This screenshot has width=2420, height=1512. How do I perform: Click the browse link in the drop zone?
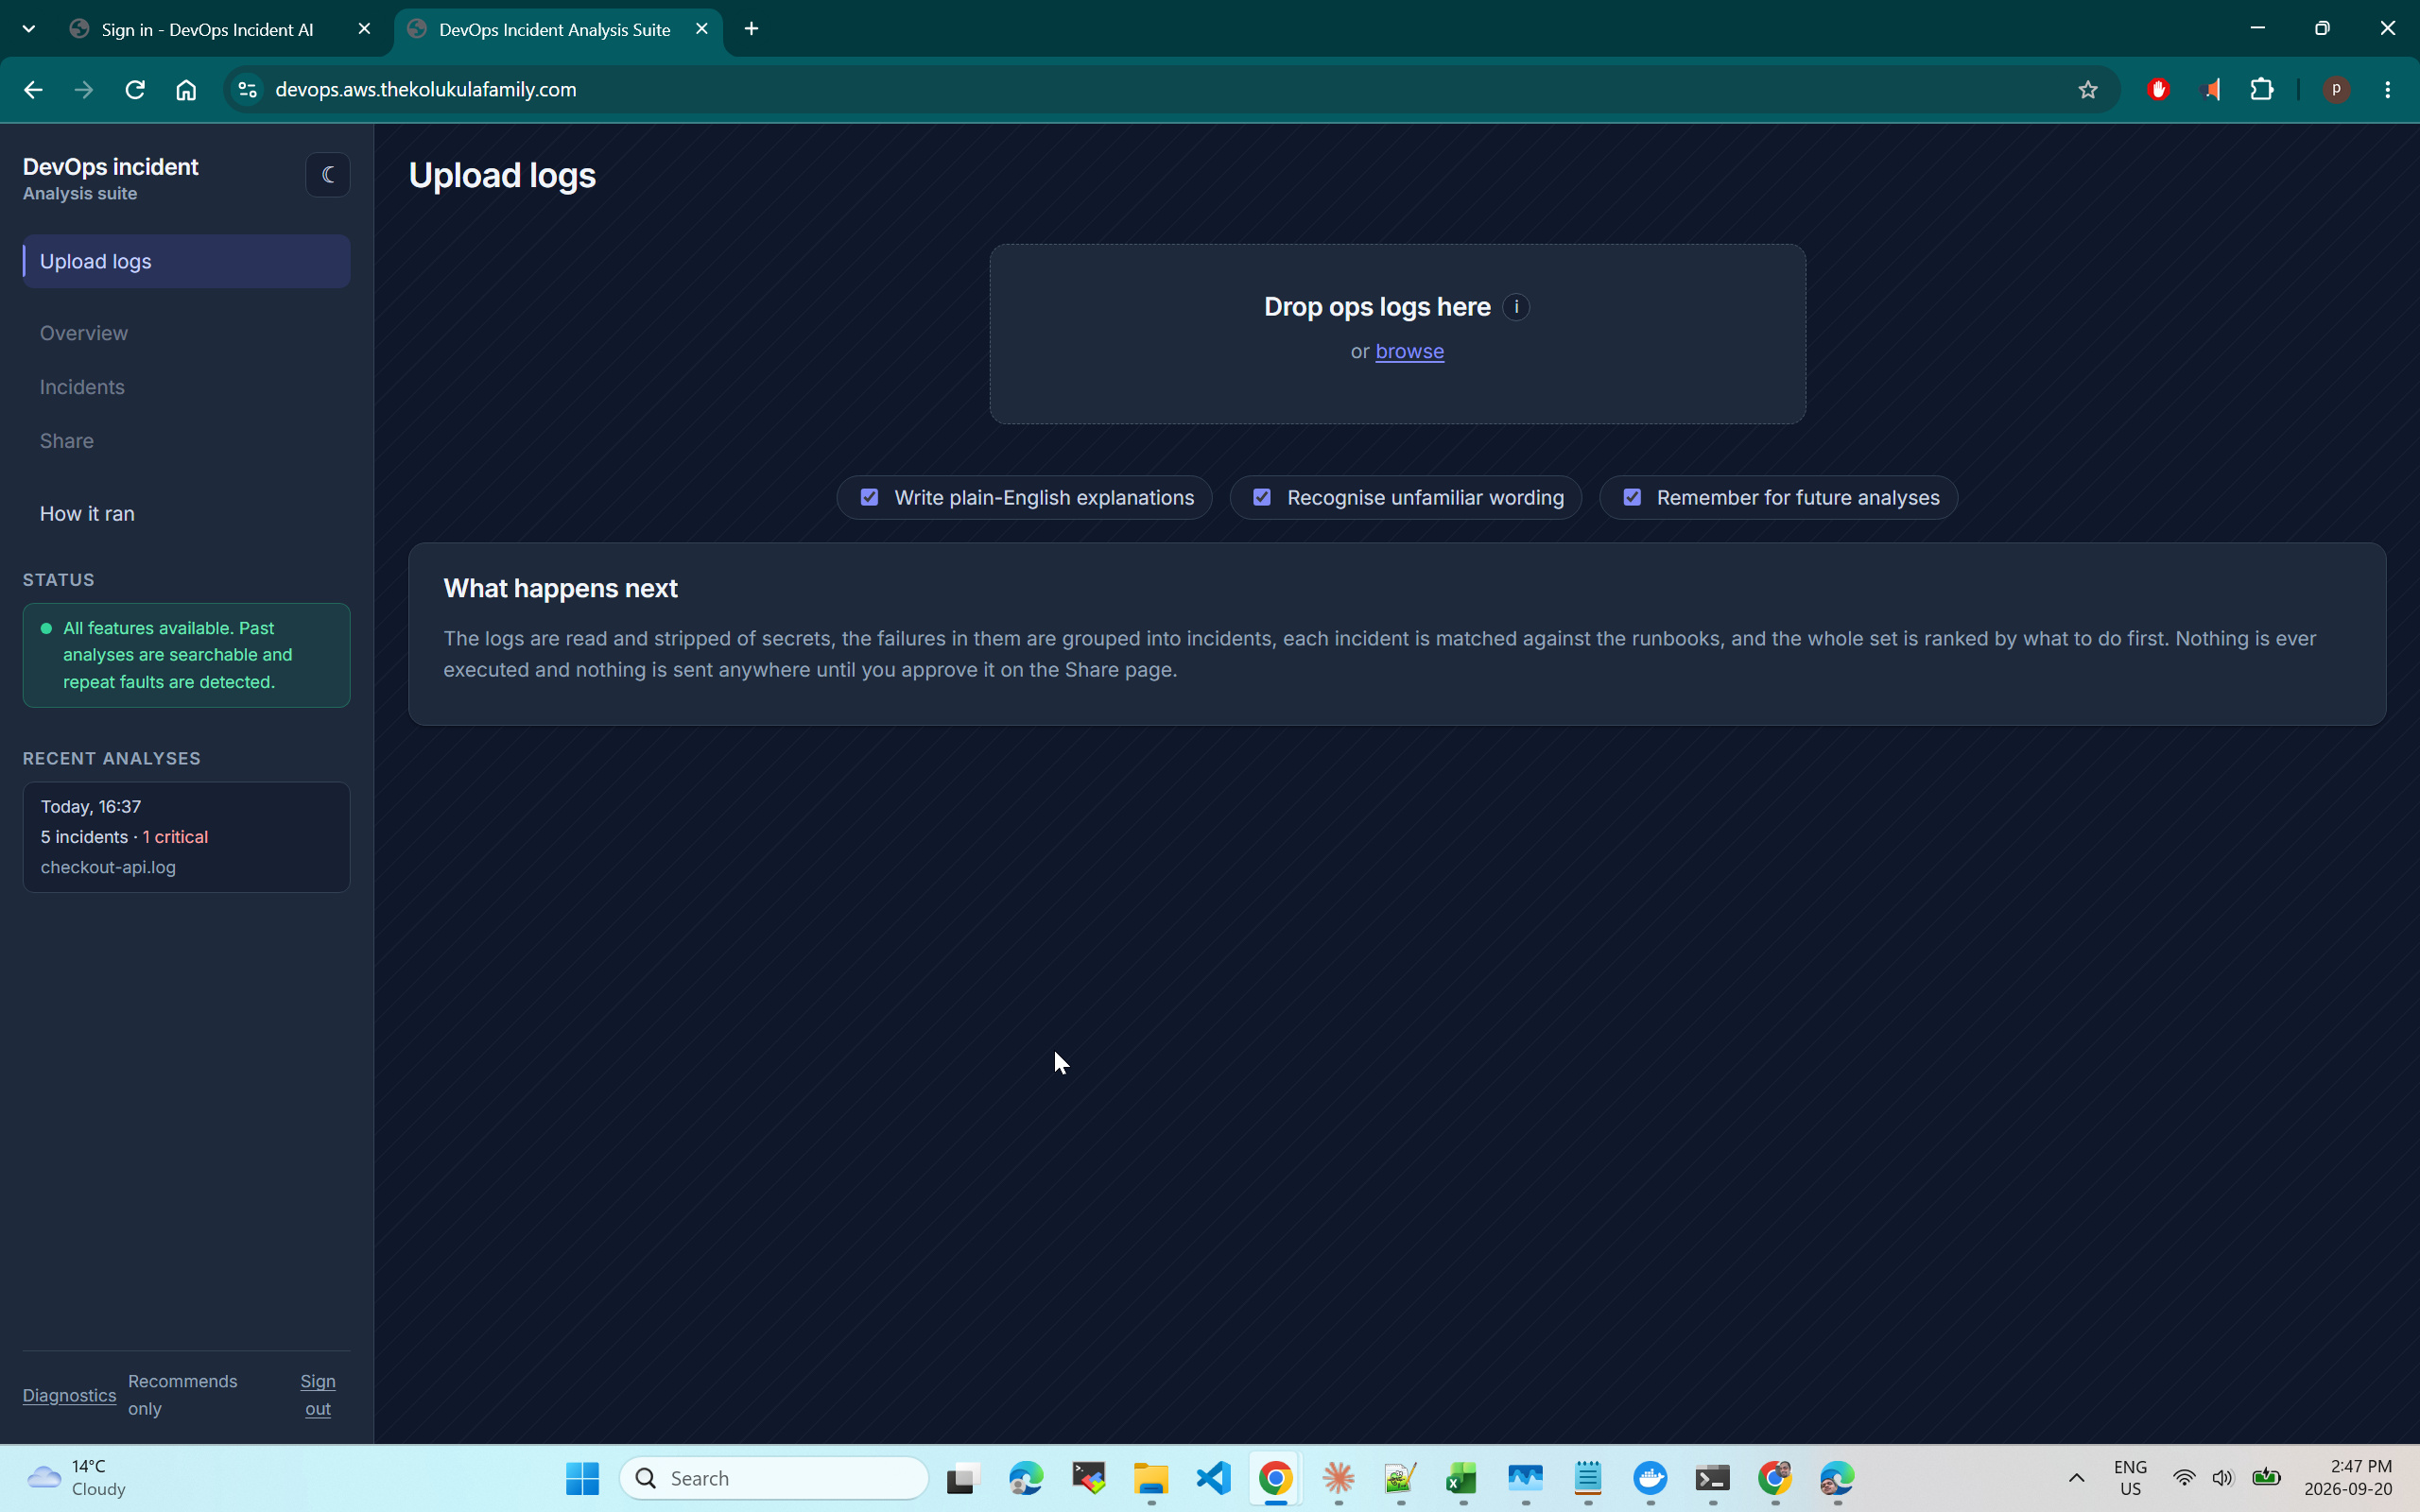(1409, 351)
